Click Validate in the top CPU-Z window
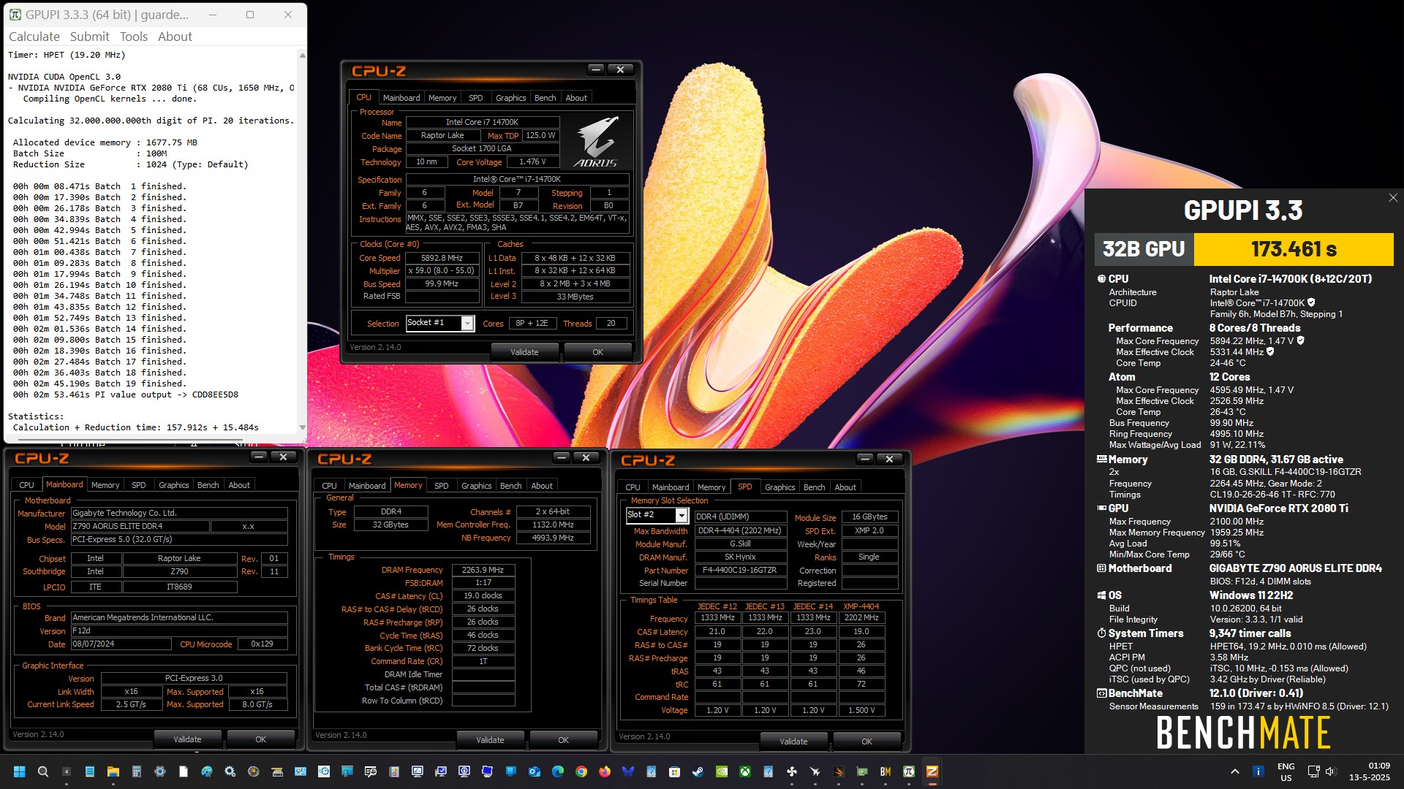Screen dimensions: 1404x789 pos(524,352)
